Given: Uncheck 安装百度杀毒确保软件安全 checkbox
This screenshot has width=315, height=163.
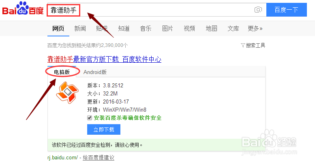Looking at the screenshot, I should click(90, 118).
